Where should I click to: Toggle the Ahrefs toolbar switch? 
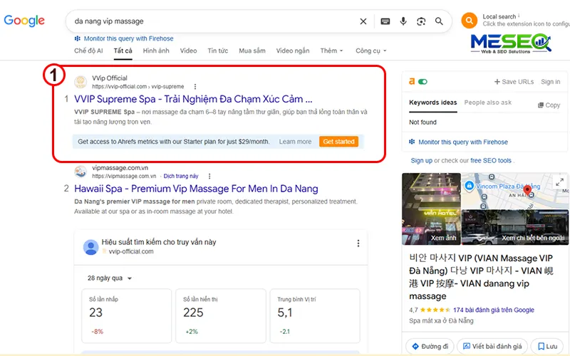[x=423, y=82]
